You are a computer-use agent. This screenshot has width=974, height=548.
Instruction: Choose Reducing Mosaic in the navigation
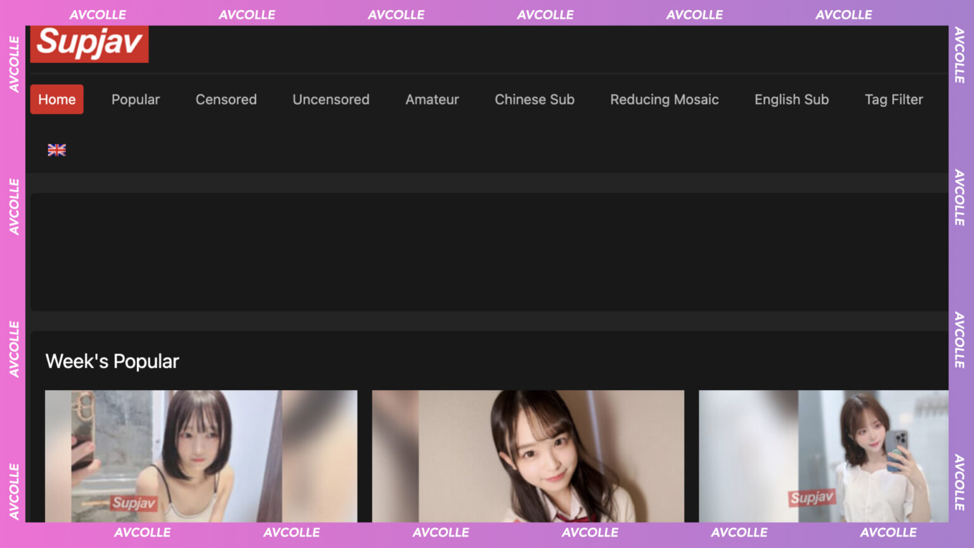click(664, 100)
